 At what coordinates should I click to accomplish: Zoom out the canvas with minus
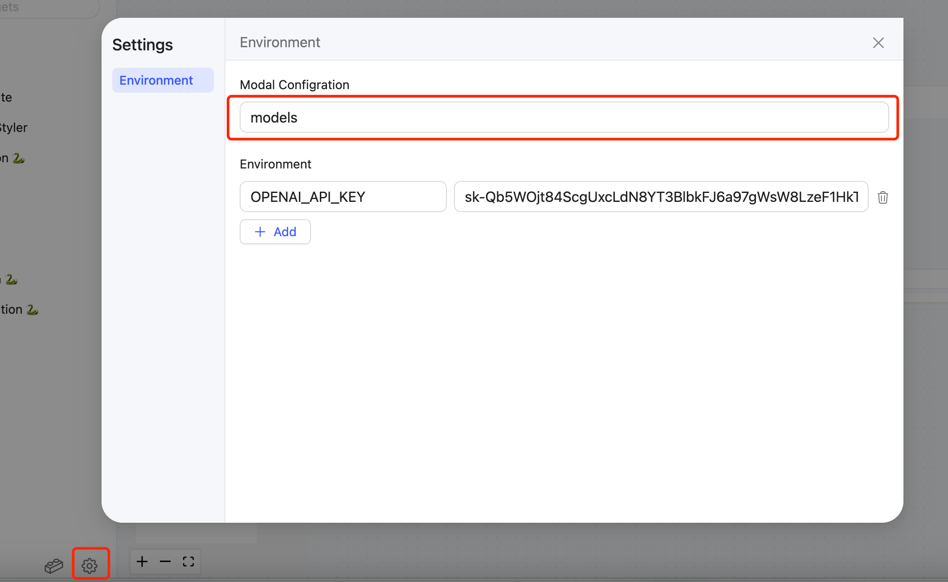[x=165, y=562]
